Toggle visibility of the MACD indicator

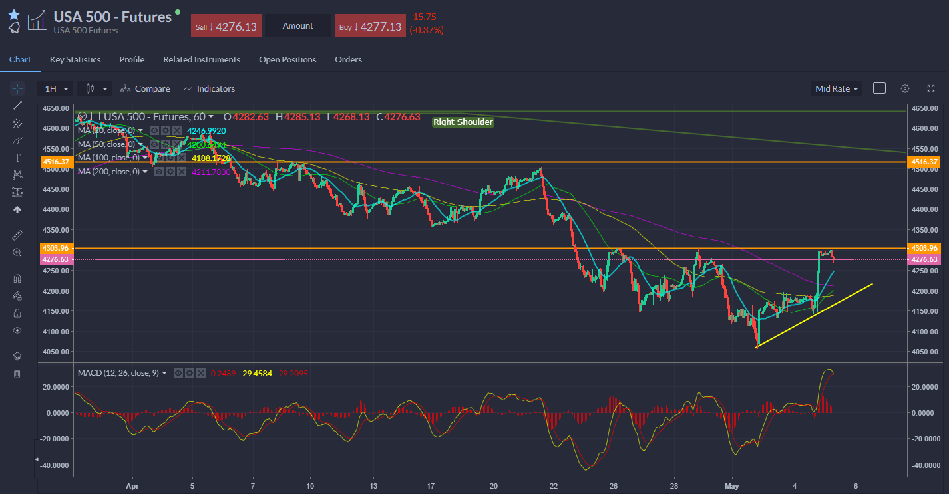click(x=178, y=373)
